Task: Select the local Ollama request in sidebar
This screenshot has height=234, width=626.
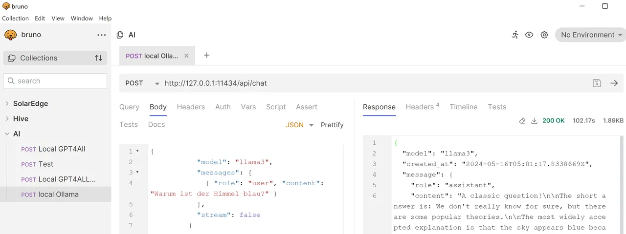Action: click(x=55, y=194)
